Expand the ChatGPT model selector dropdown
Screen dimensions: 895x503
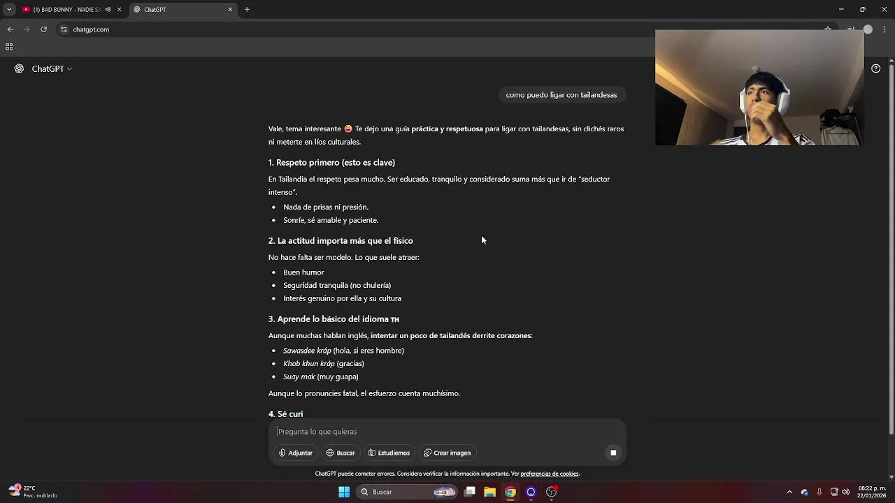[52, 68]
